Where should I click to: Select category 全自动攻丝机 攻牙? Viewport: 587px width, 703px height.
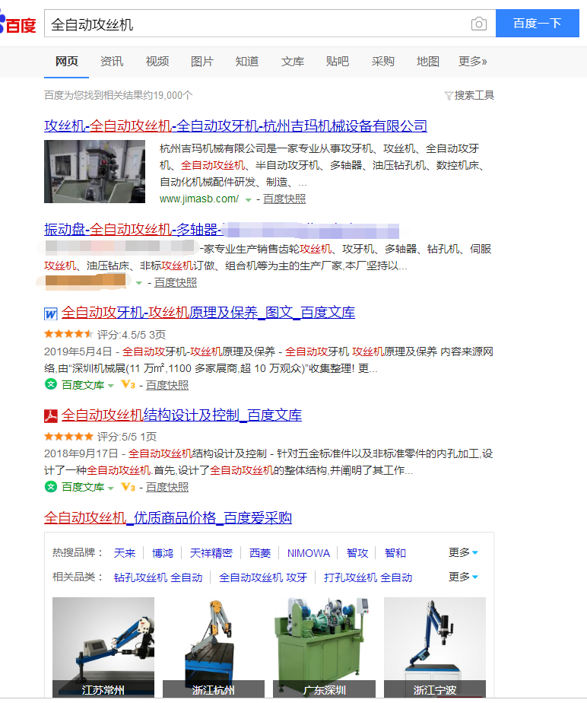[263, 577]
